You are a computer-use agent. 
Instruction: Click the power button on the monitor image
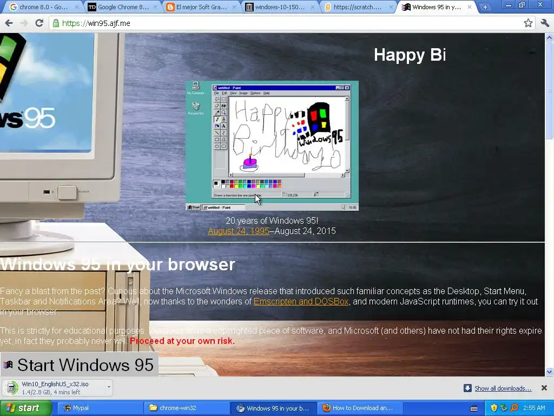click(67, 192)
